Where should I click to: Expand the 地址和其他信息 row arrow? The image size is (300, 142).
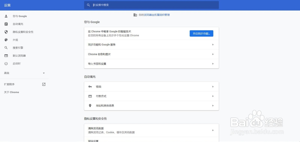[x=213, y=105]
